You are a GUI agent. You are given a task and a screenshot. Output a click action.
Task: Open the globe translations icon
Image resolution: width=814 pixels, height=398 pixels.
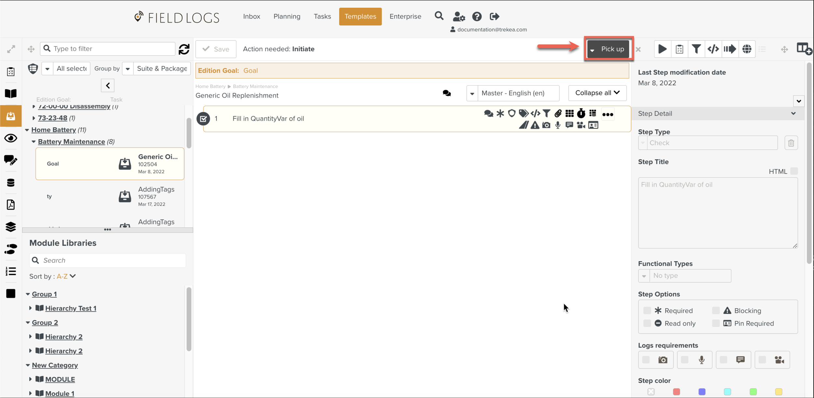pos(747,49)
